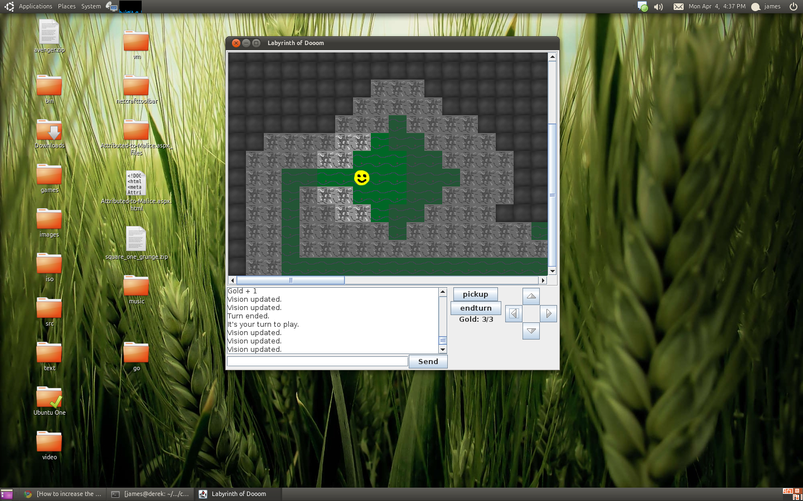Open the Places menu
Screen dimensions: 803x501
66,7
